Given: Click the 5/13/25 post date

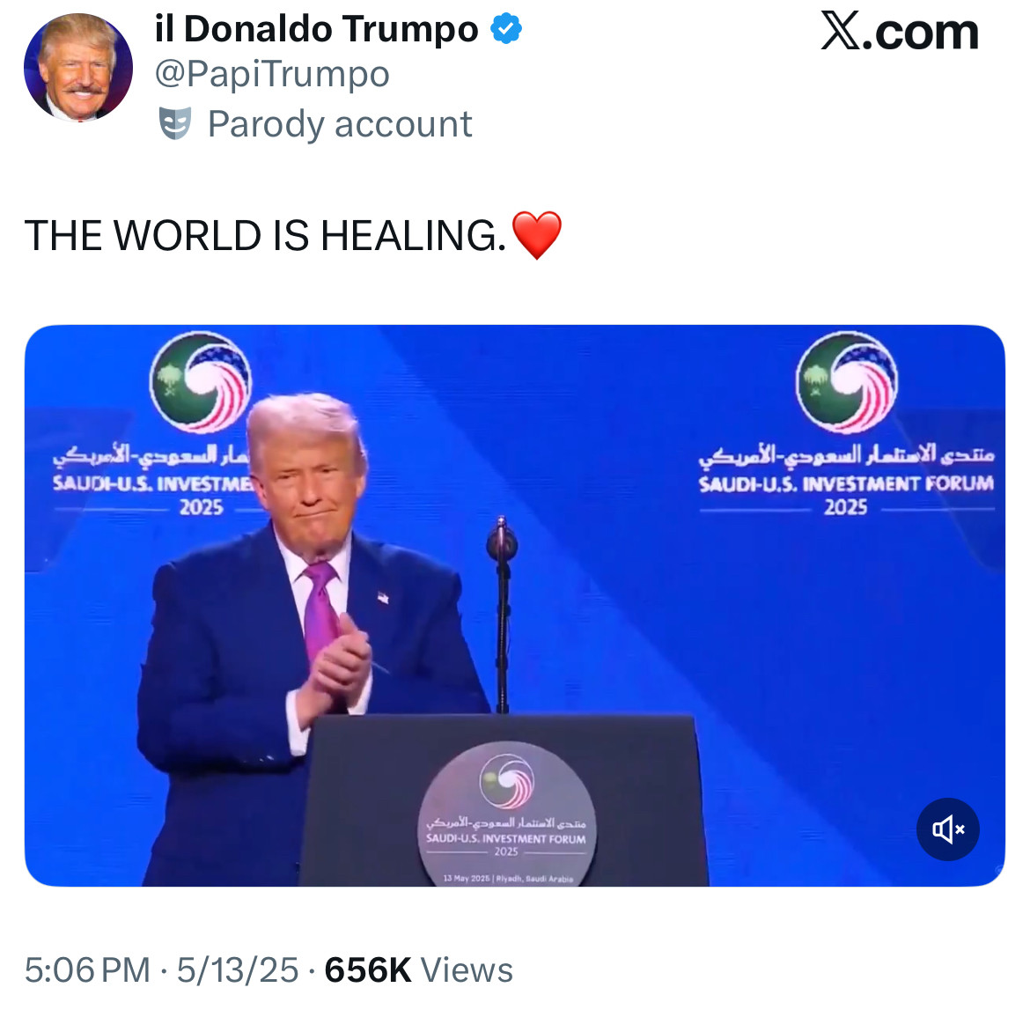Looking at the screenshot, I should [x=237, y=969].
